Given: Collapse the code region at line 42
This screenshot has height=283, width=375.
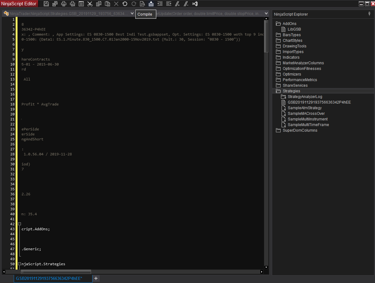Looking at the screenshot, I should click(x=19, y=224).
